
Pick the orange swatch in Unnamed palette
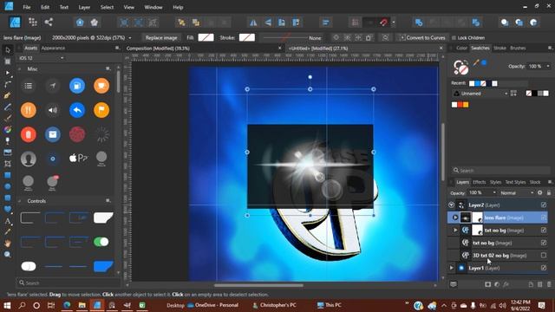466,105
